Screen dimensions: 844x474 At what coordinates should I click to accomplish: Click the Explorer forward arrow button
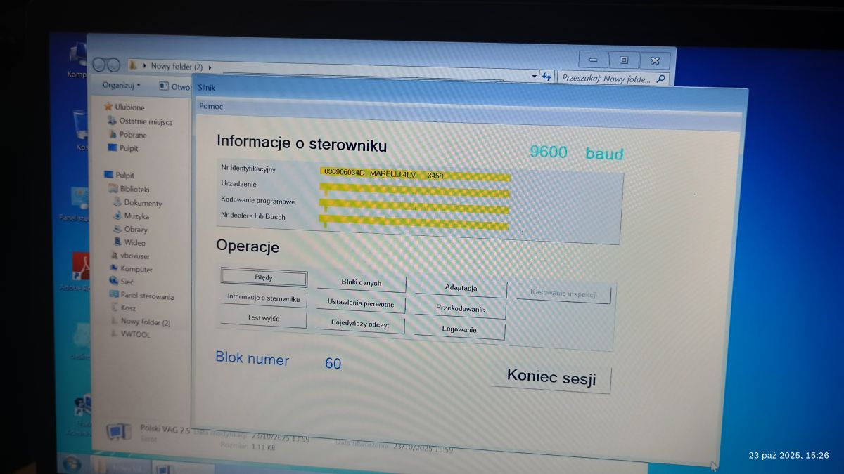pyautogui.click(x=113, y=65)
